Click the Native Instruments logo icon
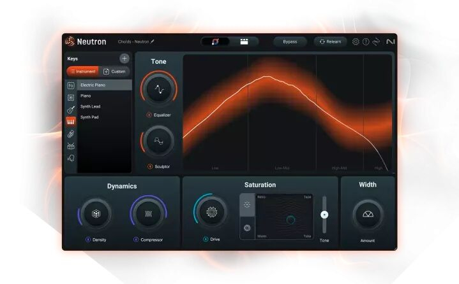The width and height of the screenshot is (459, 284). pos(390,41)
